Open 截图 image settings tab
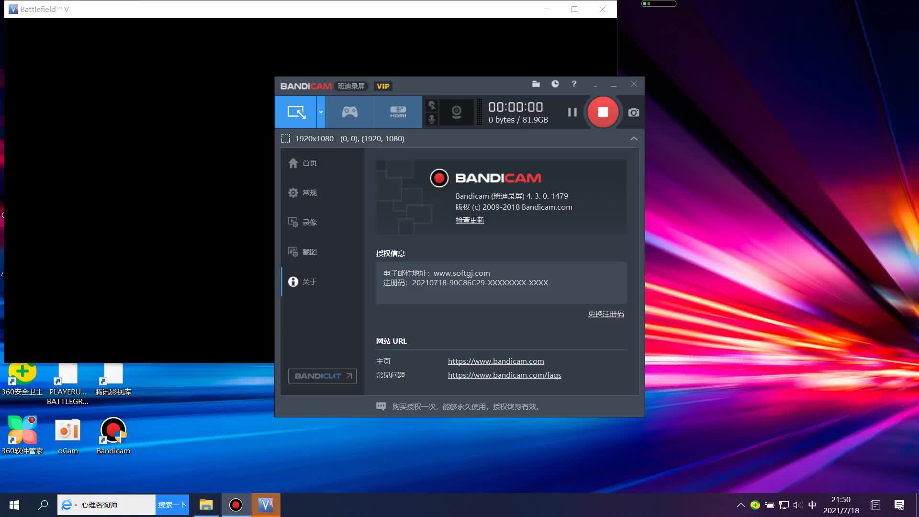Image resolution: width=919 pixels, height=517 pixels. pyautogui.click(x=322, y=252)
